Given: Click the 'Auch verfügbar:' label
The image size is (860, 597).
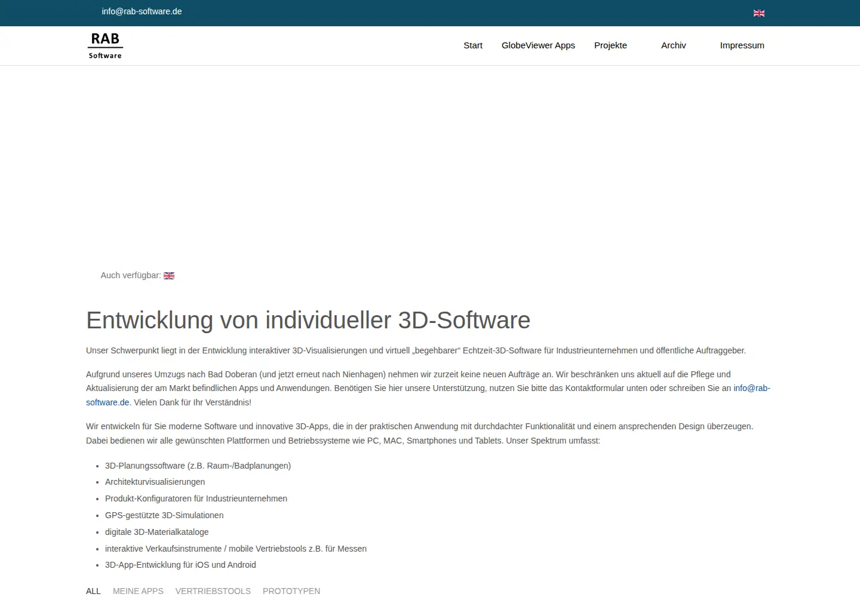Looking at the screenshot, I should [131, 275].
